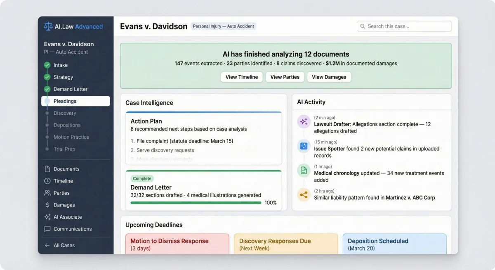Click the Medical chronology green document icon
This screenshot has width=495, height=270.
point(304,170)
